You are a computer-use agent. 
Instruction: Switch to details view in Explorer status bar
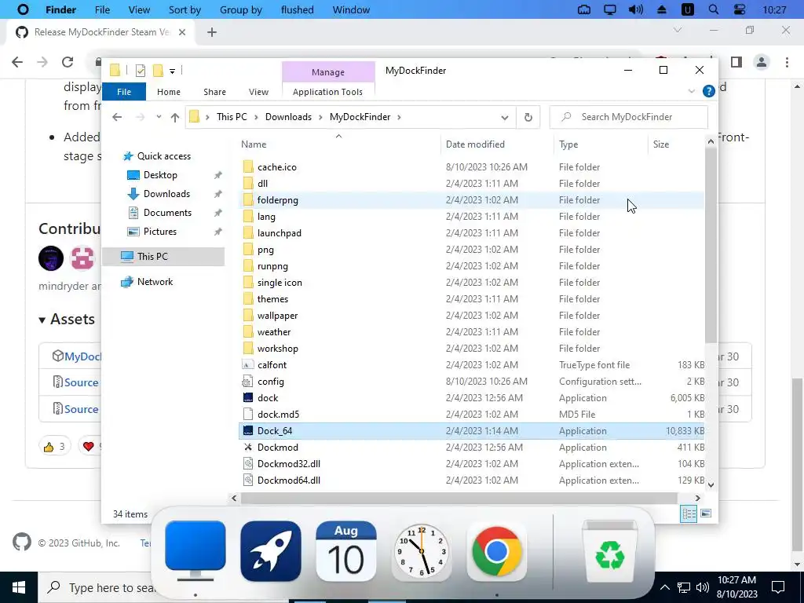(x=689, y=513)
